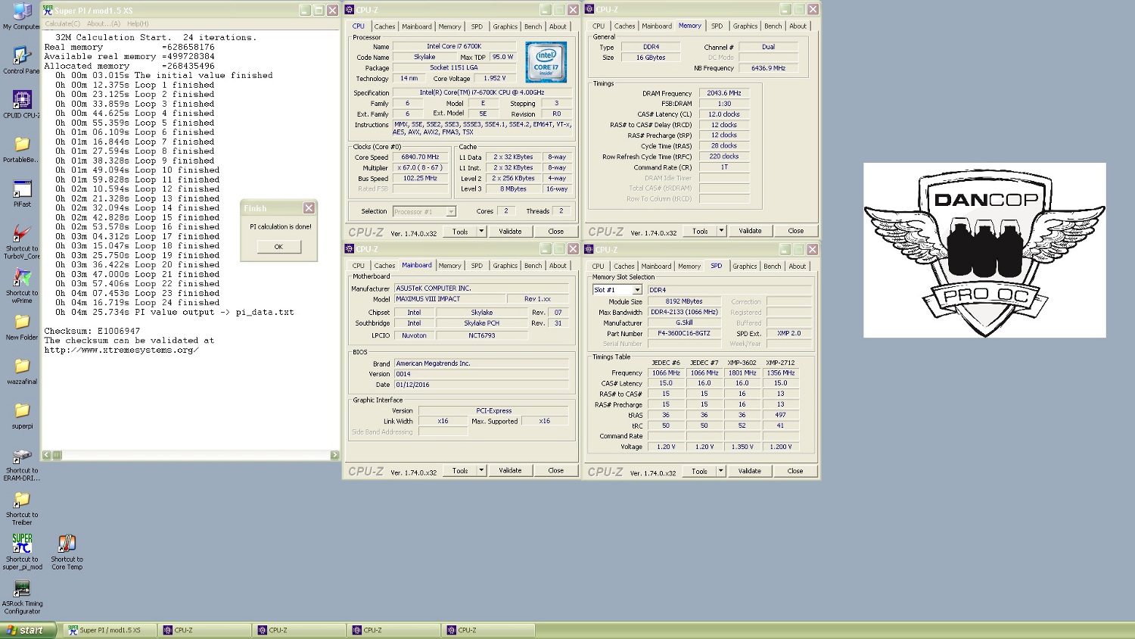Click the BIOS Date field 01/12/2016

(x=481, y=385)
